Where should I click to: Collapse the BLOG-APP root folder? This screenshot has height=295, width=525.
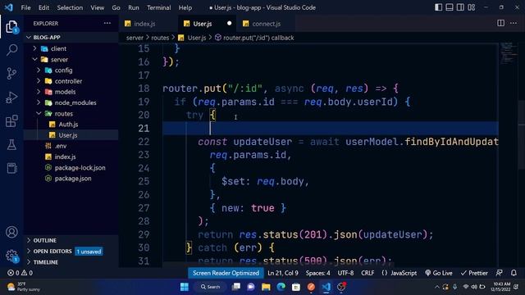[47, 38]
